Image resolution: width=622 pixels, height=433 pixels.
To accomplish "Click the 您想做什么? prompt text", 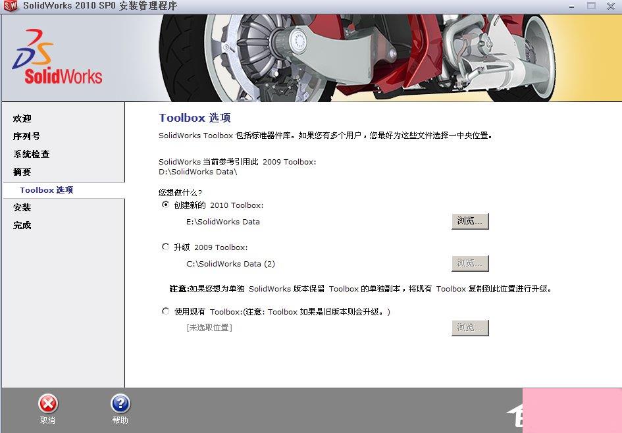I will coord(180,192).
